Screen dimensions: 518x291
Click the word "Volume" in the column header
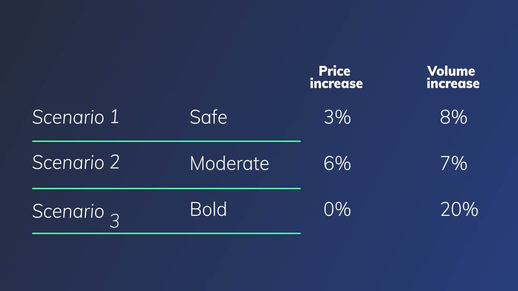click(451, 71)
